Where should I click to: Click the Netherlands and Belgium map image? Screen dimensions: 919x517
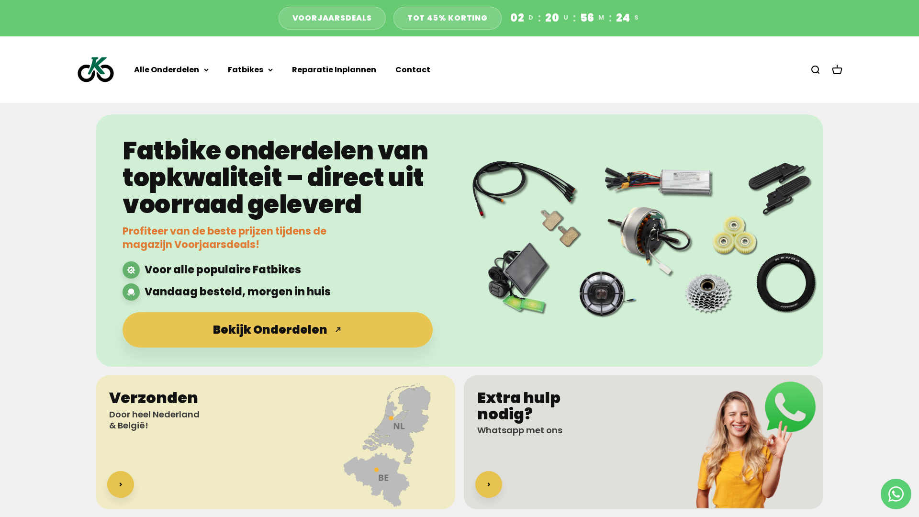pyautogui.click(x=388, y=445)
